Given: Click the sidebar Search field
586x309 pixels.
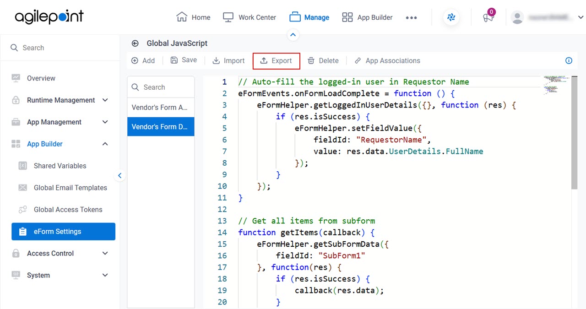Looking at the screenshot, I should (x=60, y=48).
